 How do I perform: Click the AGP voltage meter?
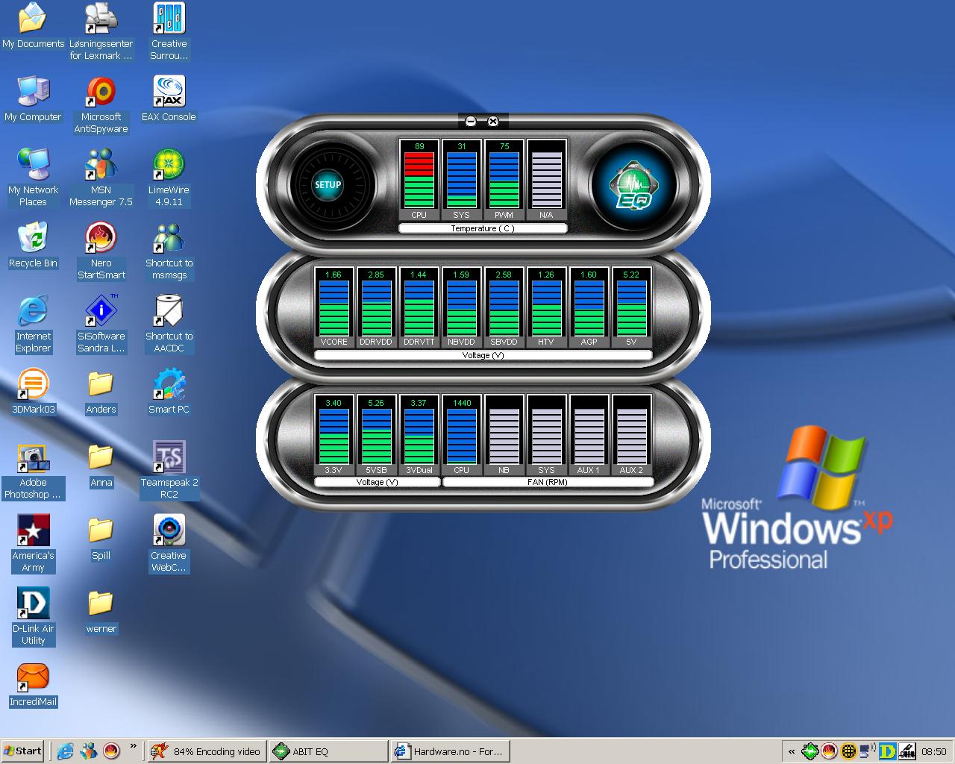589,307
